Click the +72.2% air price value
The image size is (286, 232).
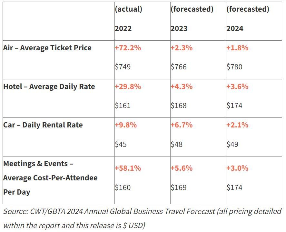pyautogui.click(x=128, y=48)
